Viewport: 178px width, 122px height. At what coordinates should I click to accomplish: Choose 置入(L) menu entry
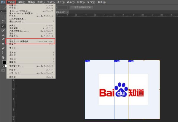[x=31, y=48]
